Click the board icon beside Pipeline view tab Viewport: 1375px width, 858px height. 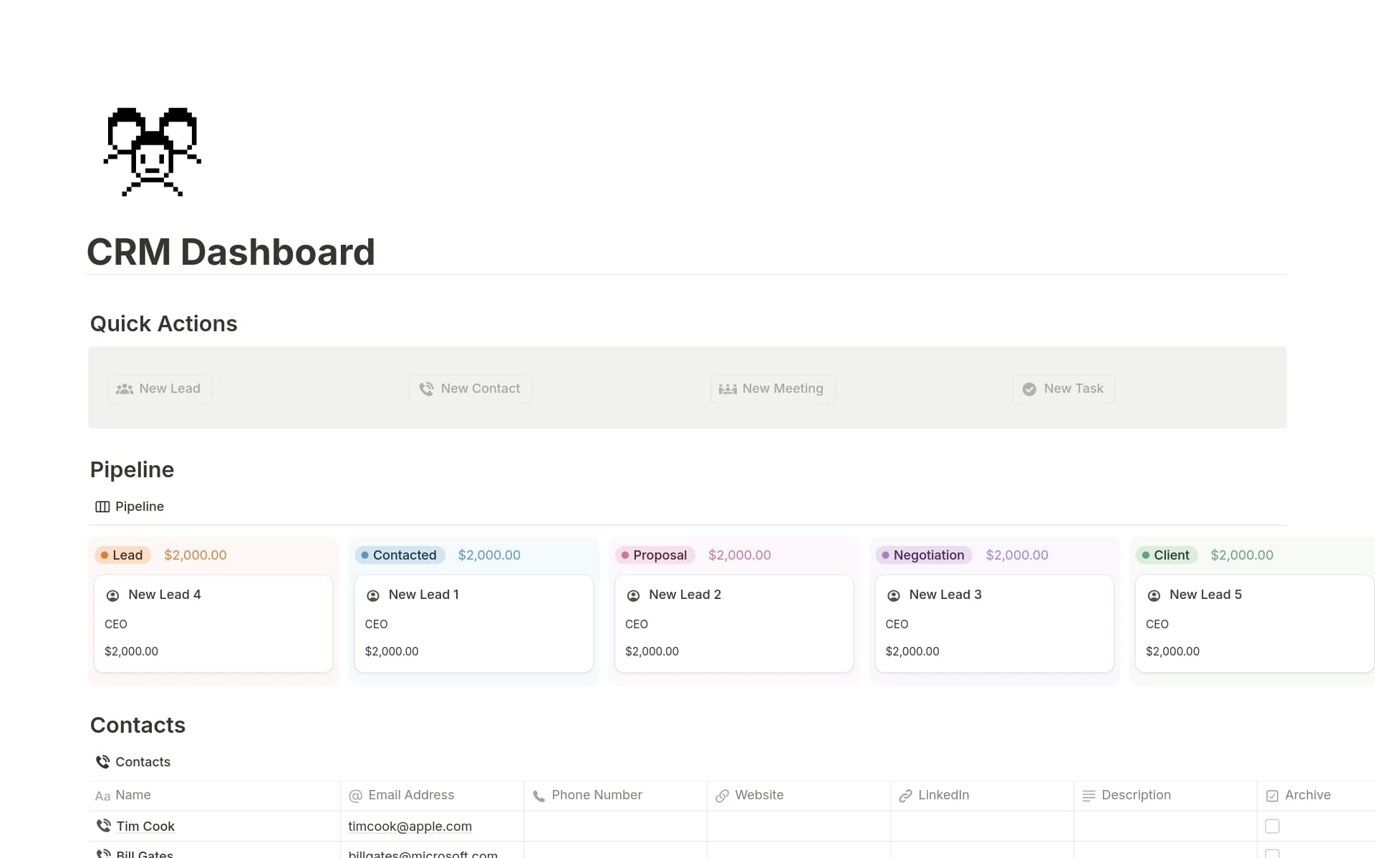click(102, 507)
